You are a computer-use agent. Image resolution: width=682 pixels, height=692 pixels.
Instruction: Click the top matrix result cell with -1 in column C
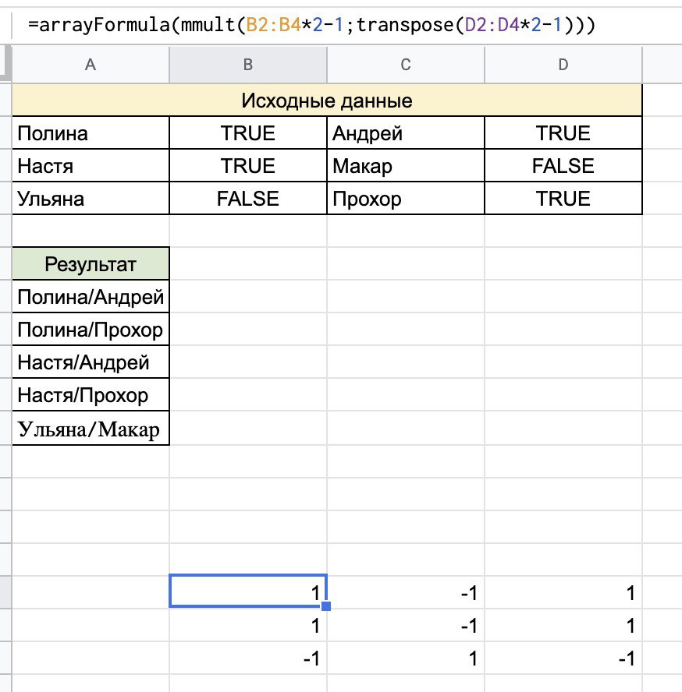click(x=406, y=592)
